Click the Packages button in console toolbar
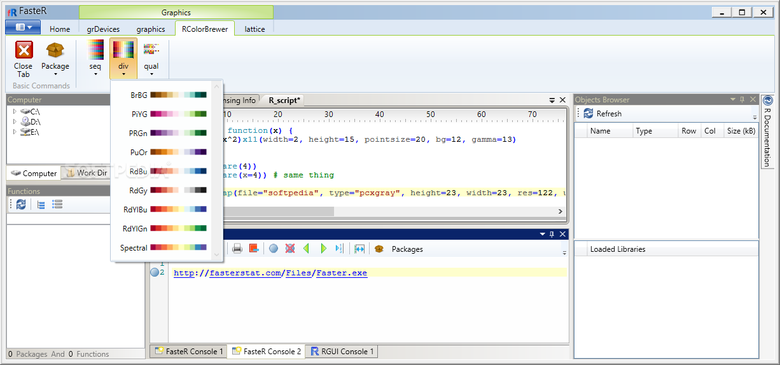Screen dimensions: 780x365 point(407,249)
